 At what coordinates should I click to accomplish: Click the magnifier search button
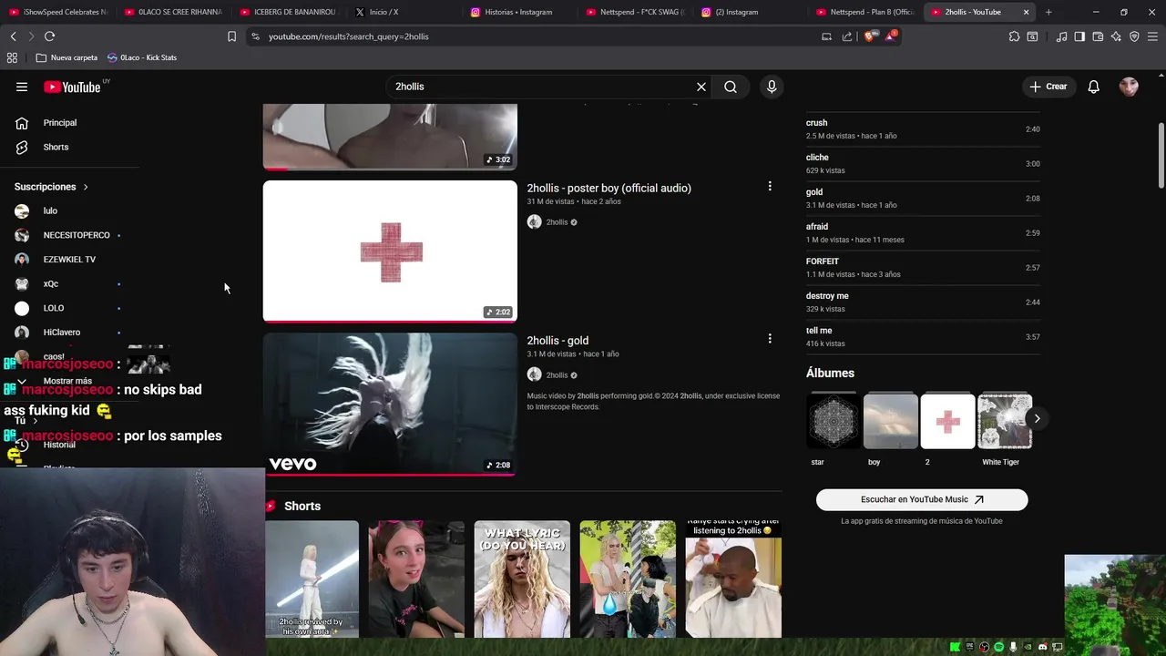(731, 87)
